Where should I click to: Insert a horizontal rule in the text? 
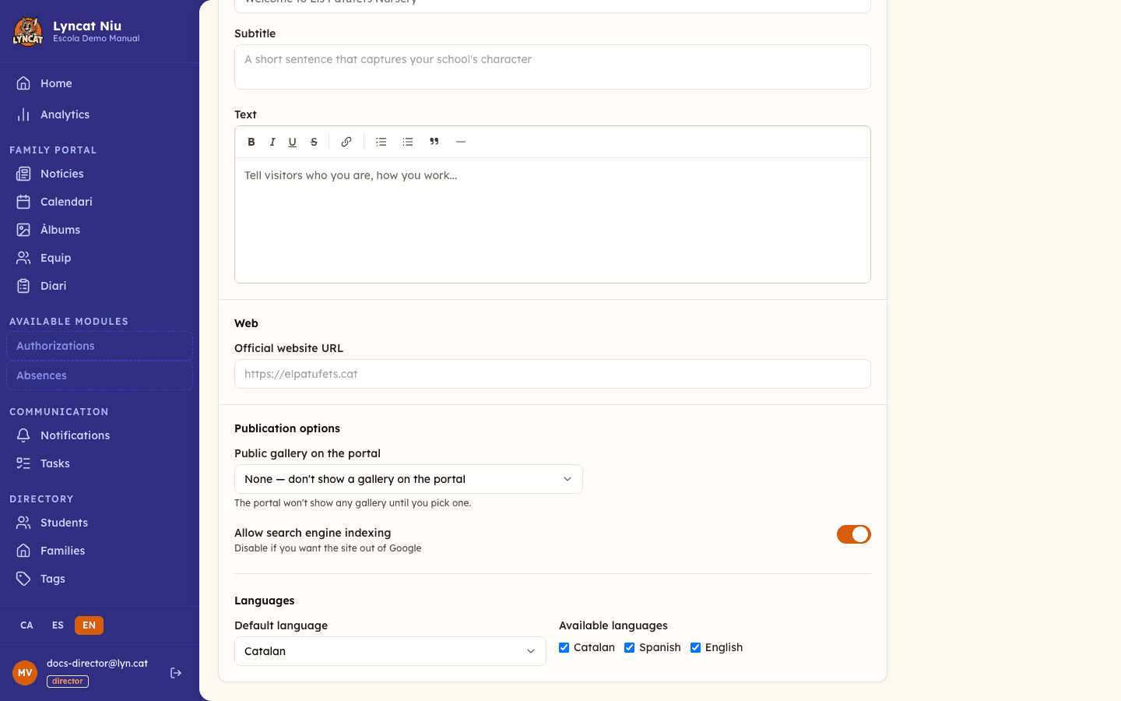pos(461,142)
